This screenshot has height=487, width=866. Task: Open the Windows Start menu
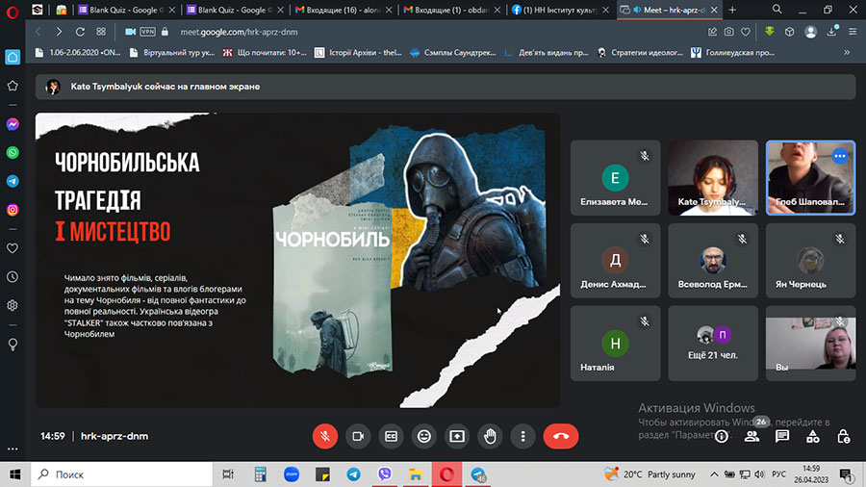14,474
